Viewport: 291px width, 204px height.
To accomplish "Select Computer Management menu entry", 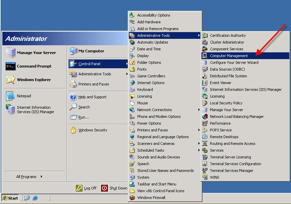I will 245,56.
